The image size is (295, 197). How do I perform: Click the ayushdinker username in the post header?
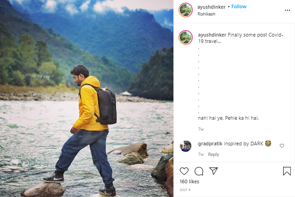212,6
